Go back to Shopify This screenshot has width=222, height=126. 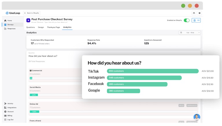[32, 13]
